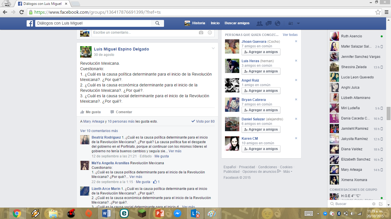Expand the account menu arrow in header

[298, 23]
